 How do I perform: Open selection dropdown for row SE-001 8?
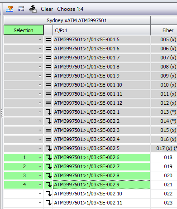tap(40, 67)
